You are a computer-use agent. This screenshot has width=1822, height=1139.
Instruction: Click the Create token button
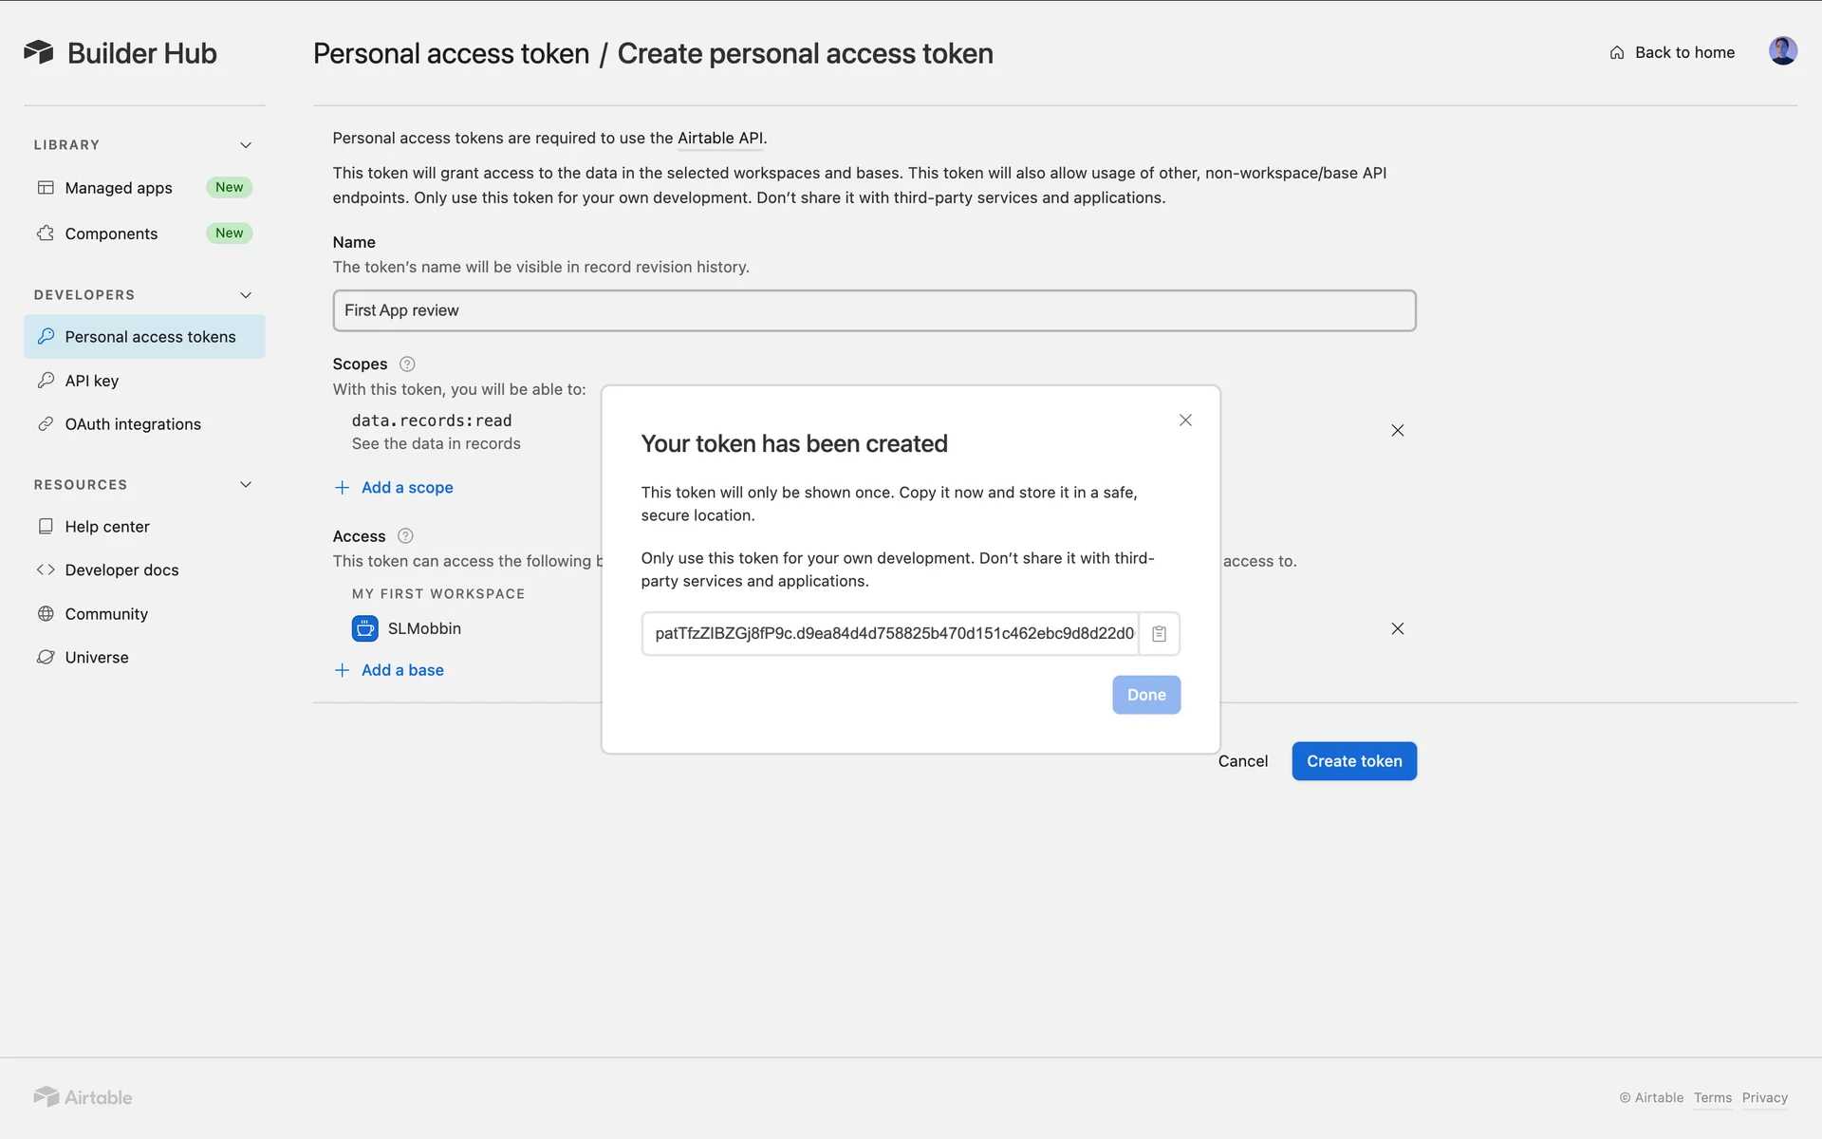point(1353,761)
